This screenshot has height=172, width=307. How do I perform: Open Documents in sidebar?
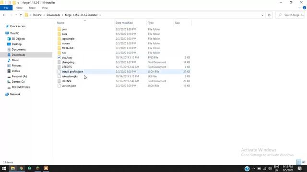click(x=19, y=50)
